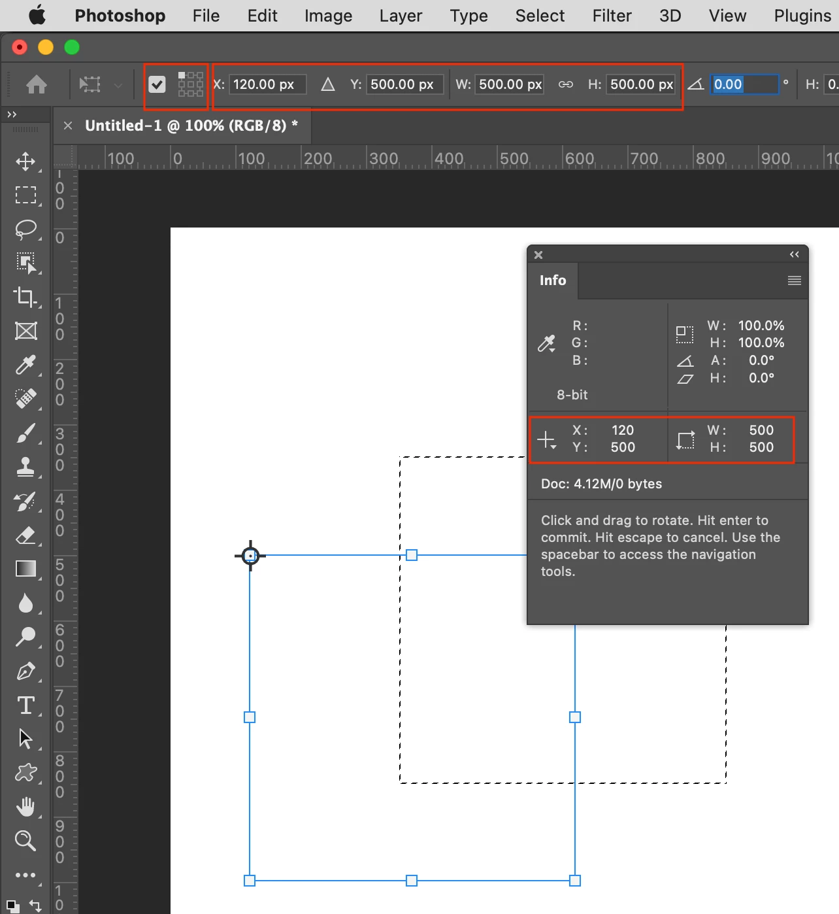Select the Frame tool
The image size is (839, 914).
(25, 331)
